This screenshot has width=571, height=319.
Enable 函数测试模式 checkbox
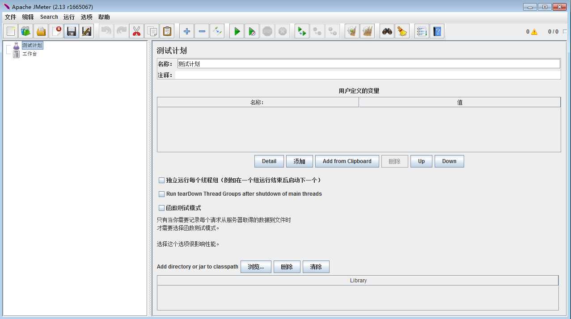pos(162,208)
